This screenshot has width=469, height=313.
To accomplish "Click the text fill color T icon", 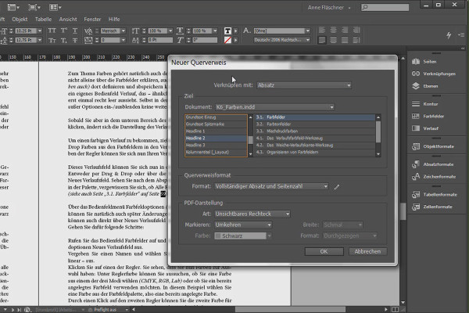I will click(227, 31).
